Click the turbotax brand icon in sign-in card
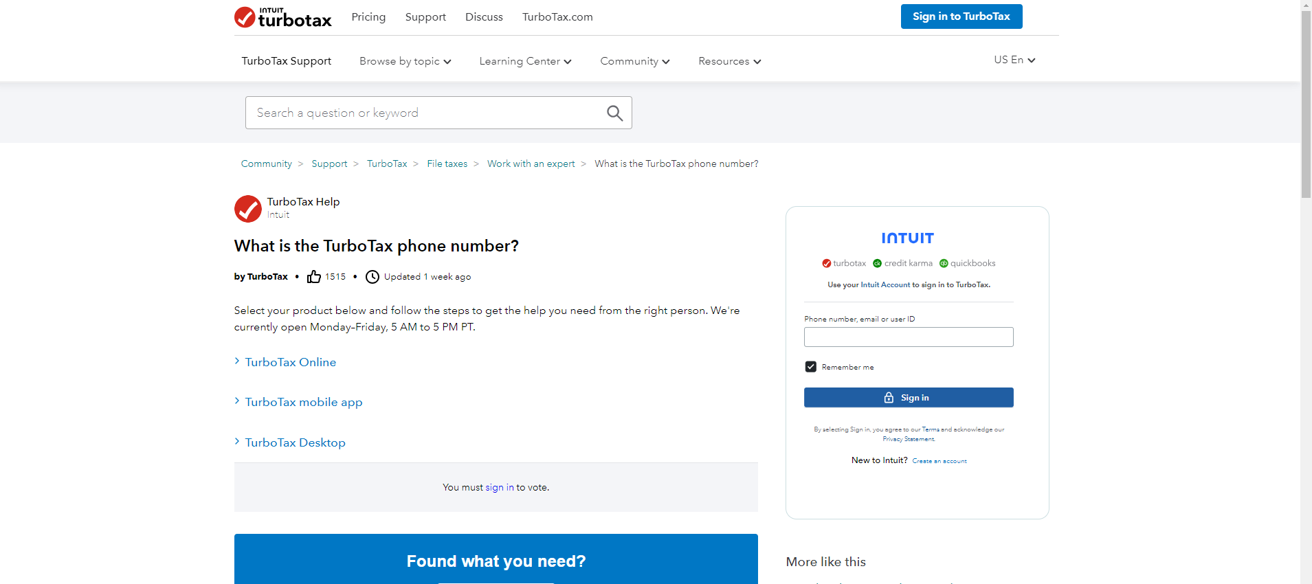 tap(826, 263)
